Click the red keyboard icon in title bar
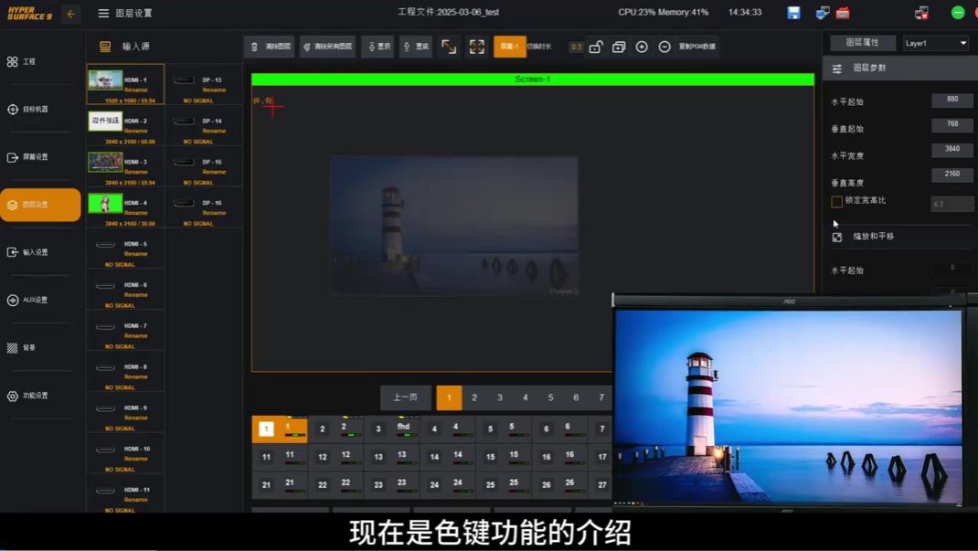The image size is (978, 551). [843, 13]
